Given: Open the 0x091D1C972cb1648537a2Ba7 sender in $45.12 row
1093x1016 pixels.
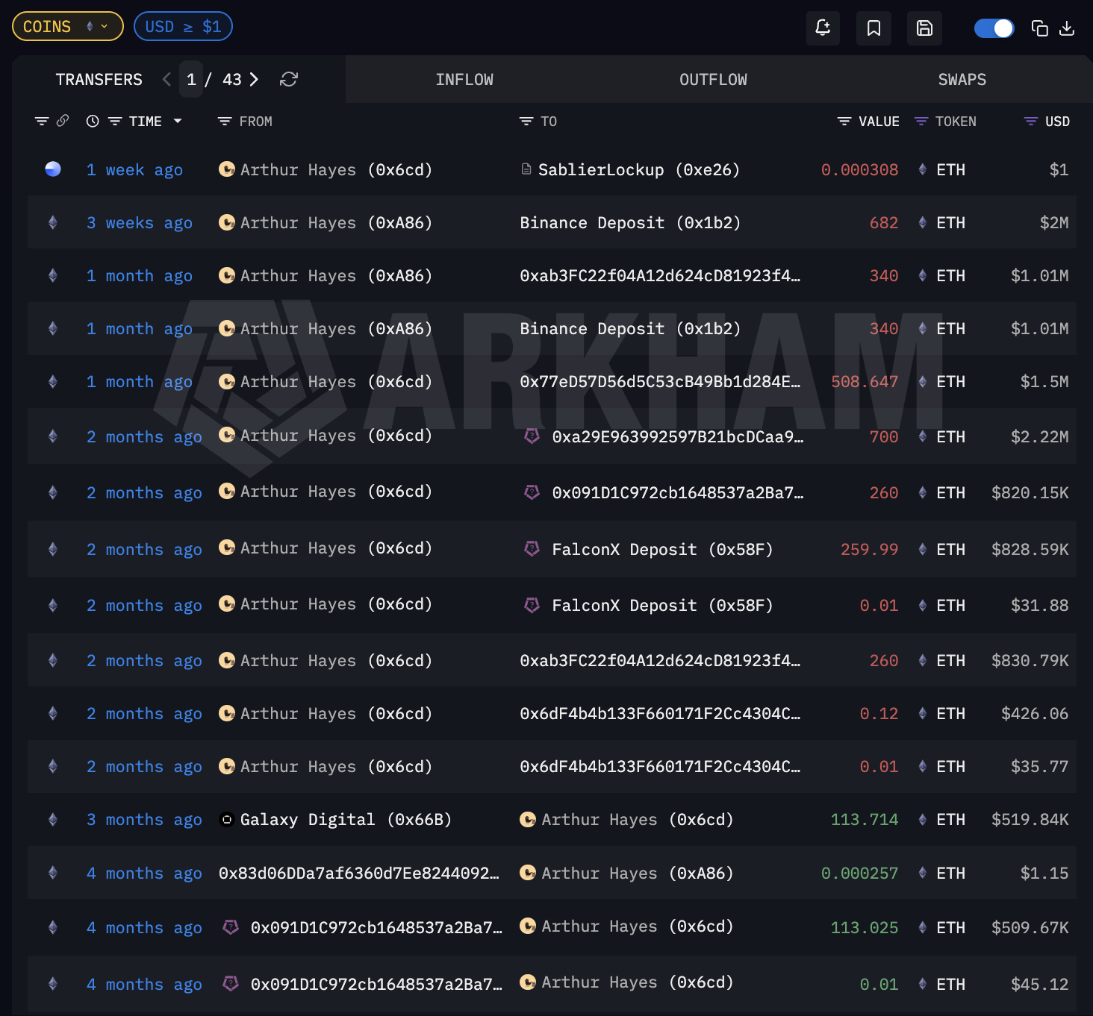Looking at the screenshot, I should click(376, 985).
